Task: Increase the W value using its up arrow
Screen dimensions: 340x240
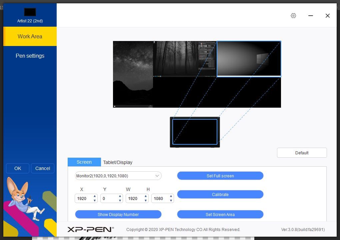Action: coord(146,196)
